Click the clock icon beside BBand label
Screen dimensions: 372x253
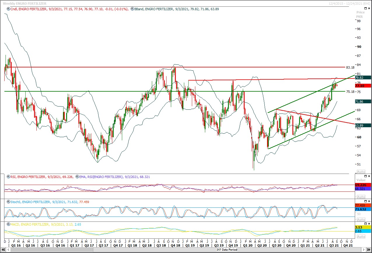132,9
